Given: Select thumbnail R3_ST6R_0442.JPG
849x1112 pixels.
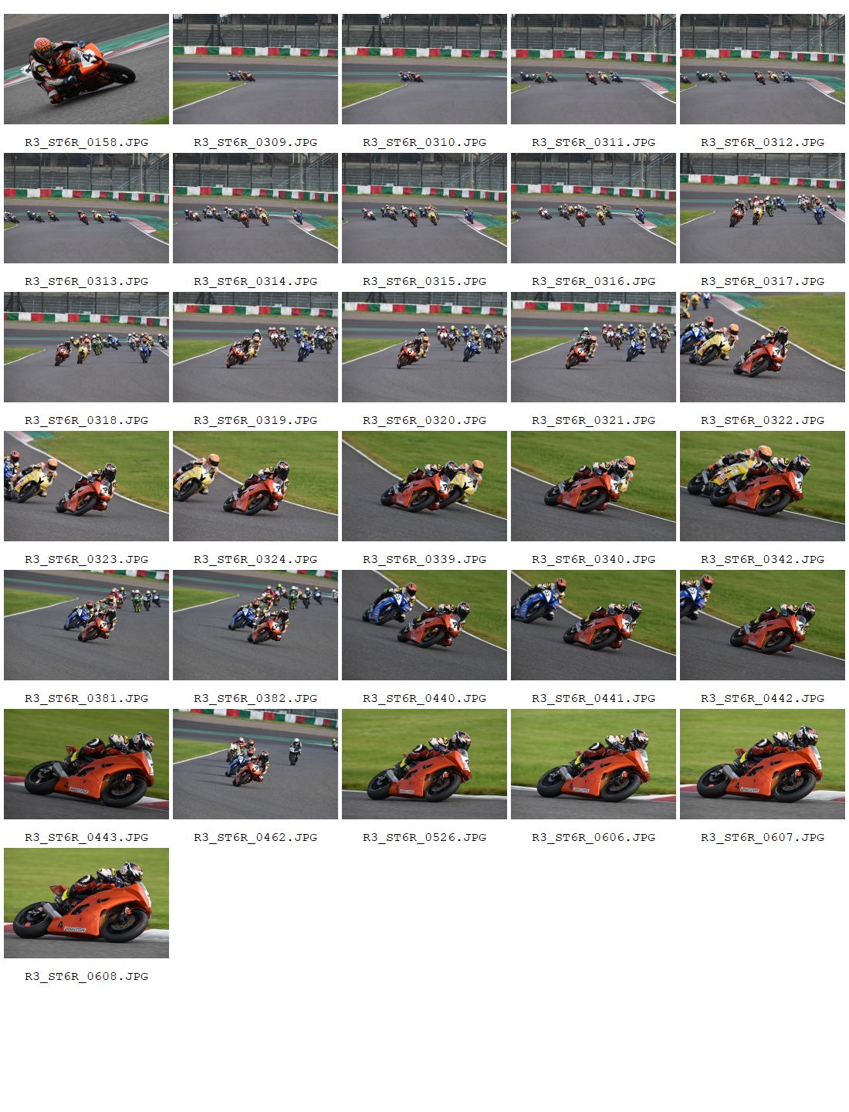Looking at the screenshot, I should click(763, 625).
